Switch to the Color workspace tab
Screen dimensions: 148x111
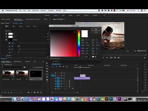click(63, 15)
